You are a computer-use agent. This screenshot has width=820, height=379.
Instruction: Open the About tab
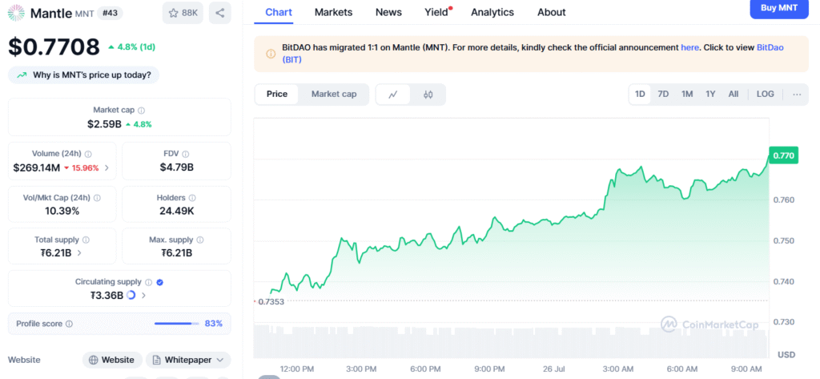click(x=552, y=12)
